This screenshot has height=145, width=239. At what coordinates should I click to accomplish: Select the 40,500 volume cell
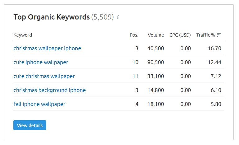click(156, 48)
